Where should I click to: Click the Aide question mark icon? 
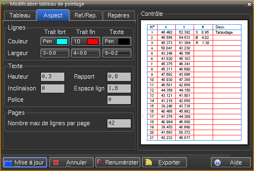point(218,162)
